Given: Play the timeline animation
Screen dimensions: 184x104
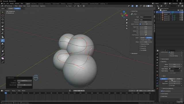Looking at the screenshot, I should (80, 91).
